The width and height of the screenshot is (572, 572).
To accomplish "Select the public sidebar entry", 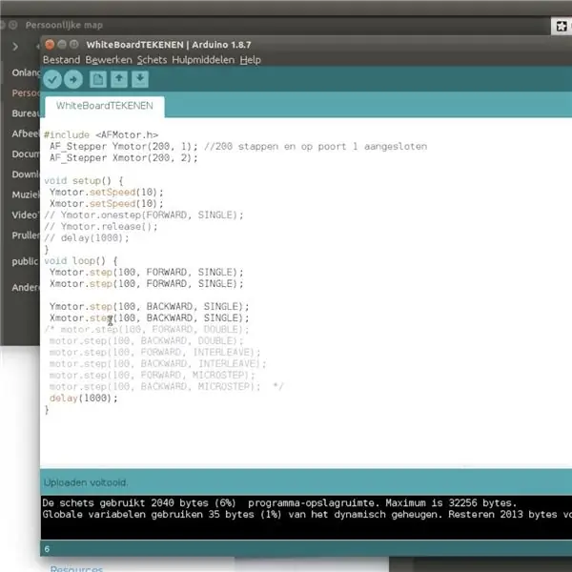I will click(x=25, y=261).
